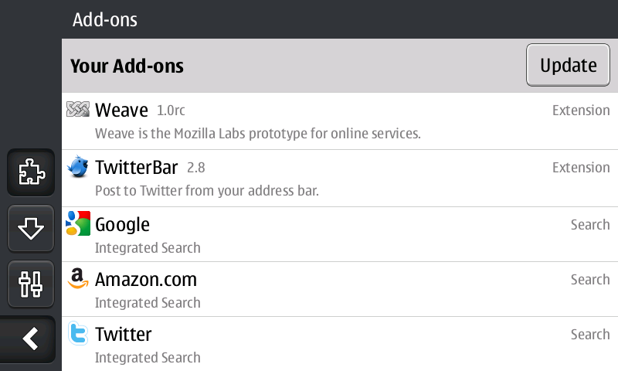Click the Amazon.com logo icon
The width and height of the screenshot is (618, 371).
tap(78, 279)
